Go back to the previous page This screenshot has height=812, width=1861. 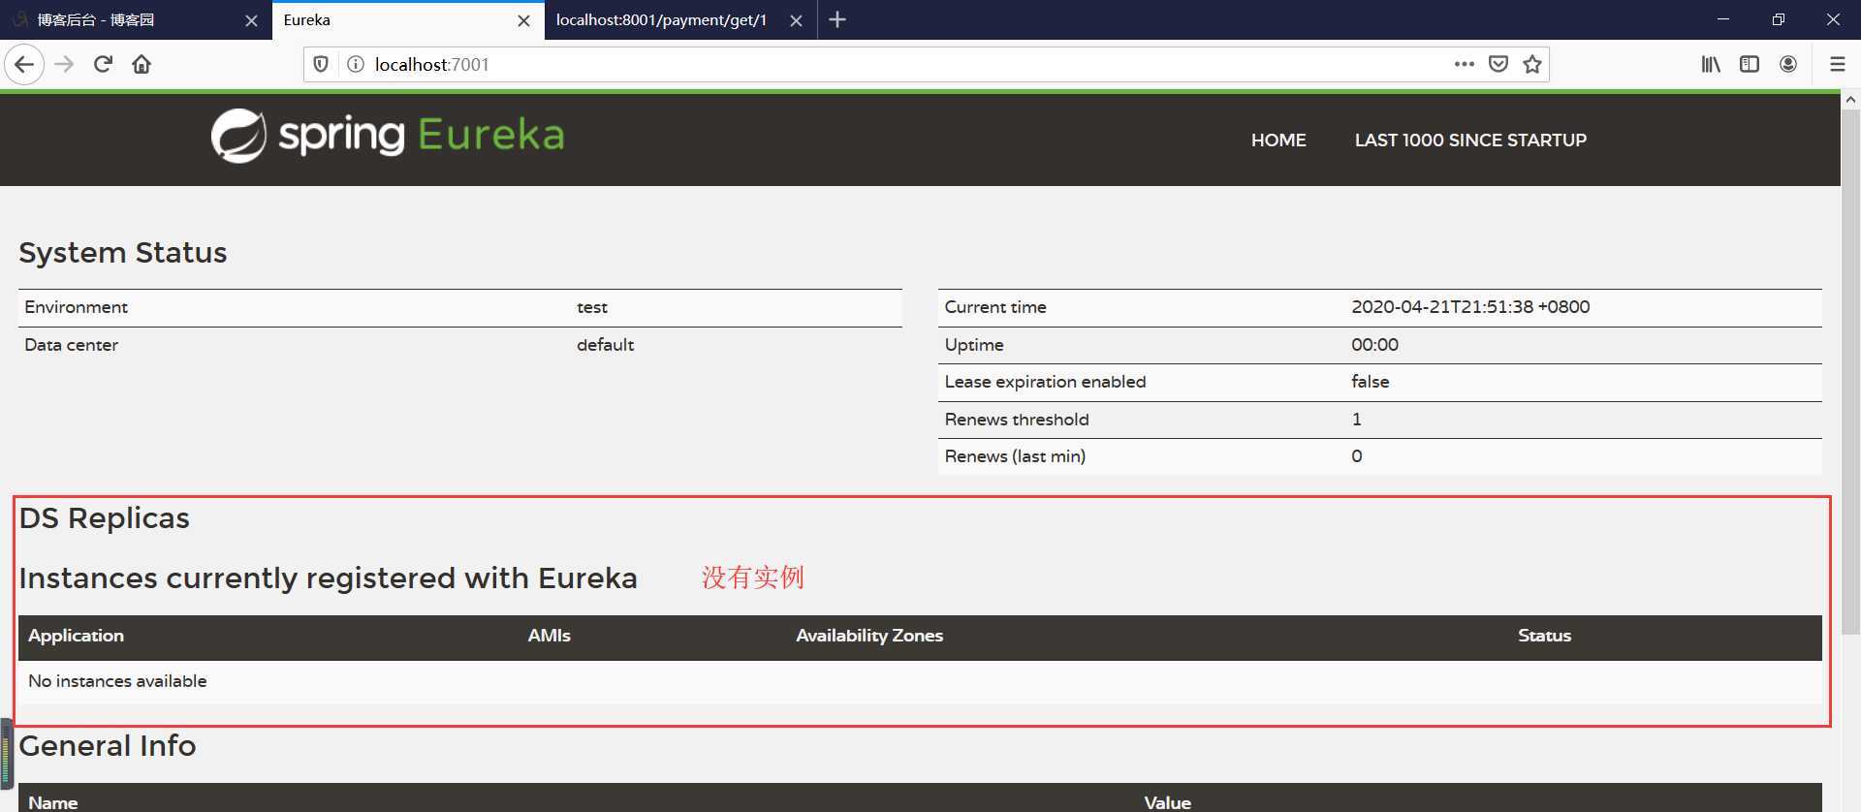coord(24,65)
